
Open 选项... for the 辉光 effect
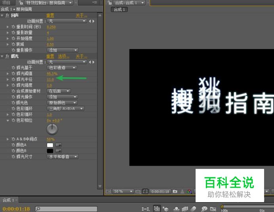pos(64,56)
